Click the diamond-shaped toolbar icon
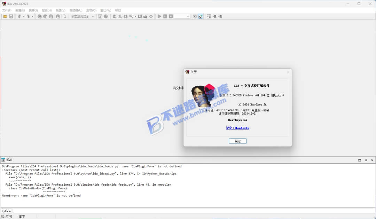Screen dimensions: 376x219 coord(151,17)
